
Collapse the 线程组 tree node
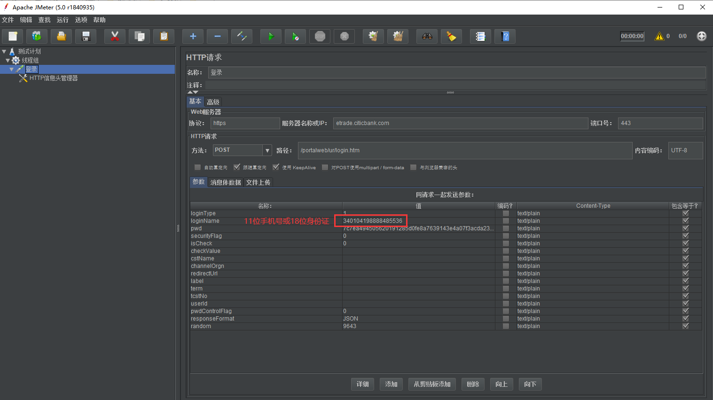[x=8, y=61]
